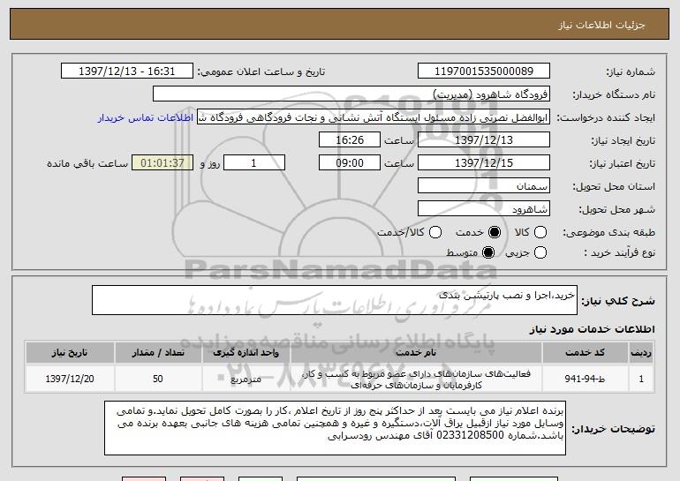680x481 pixels.
Task: Click the ایجاد کننده درخواست field
Action: 374,117
